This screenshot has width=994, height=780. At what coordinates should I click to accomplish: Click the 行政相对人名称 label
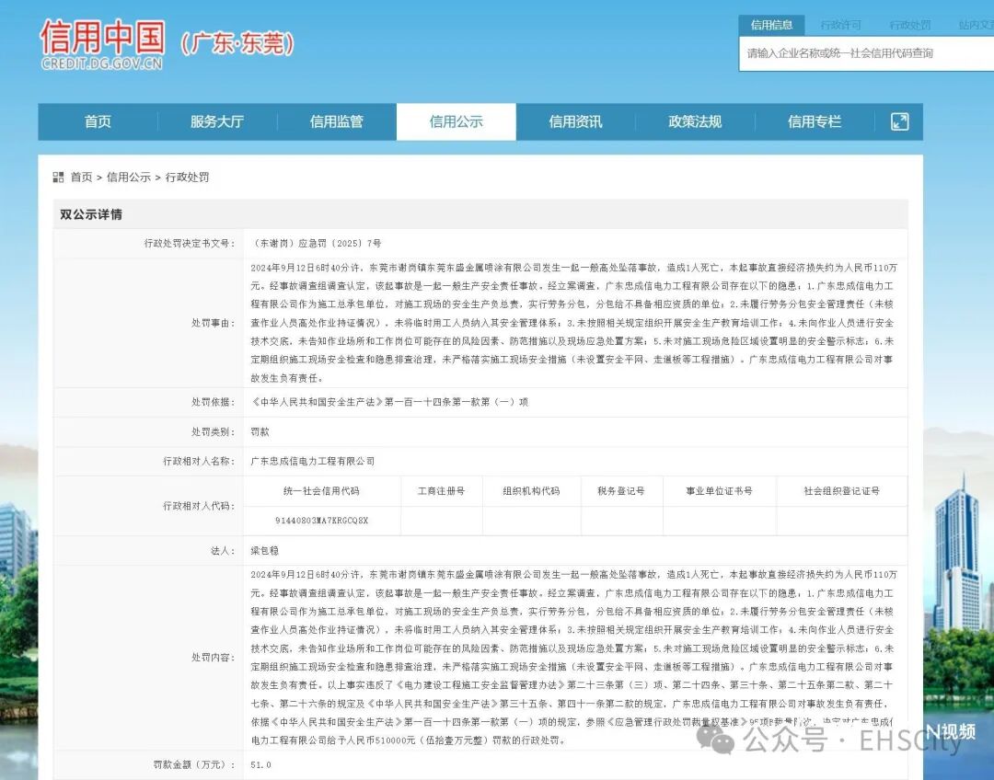tap(199, 461)
